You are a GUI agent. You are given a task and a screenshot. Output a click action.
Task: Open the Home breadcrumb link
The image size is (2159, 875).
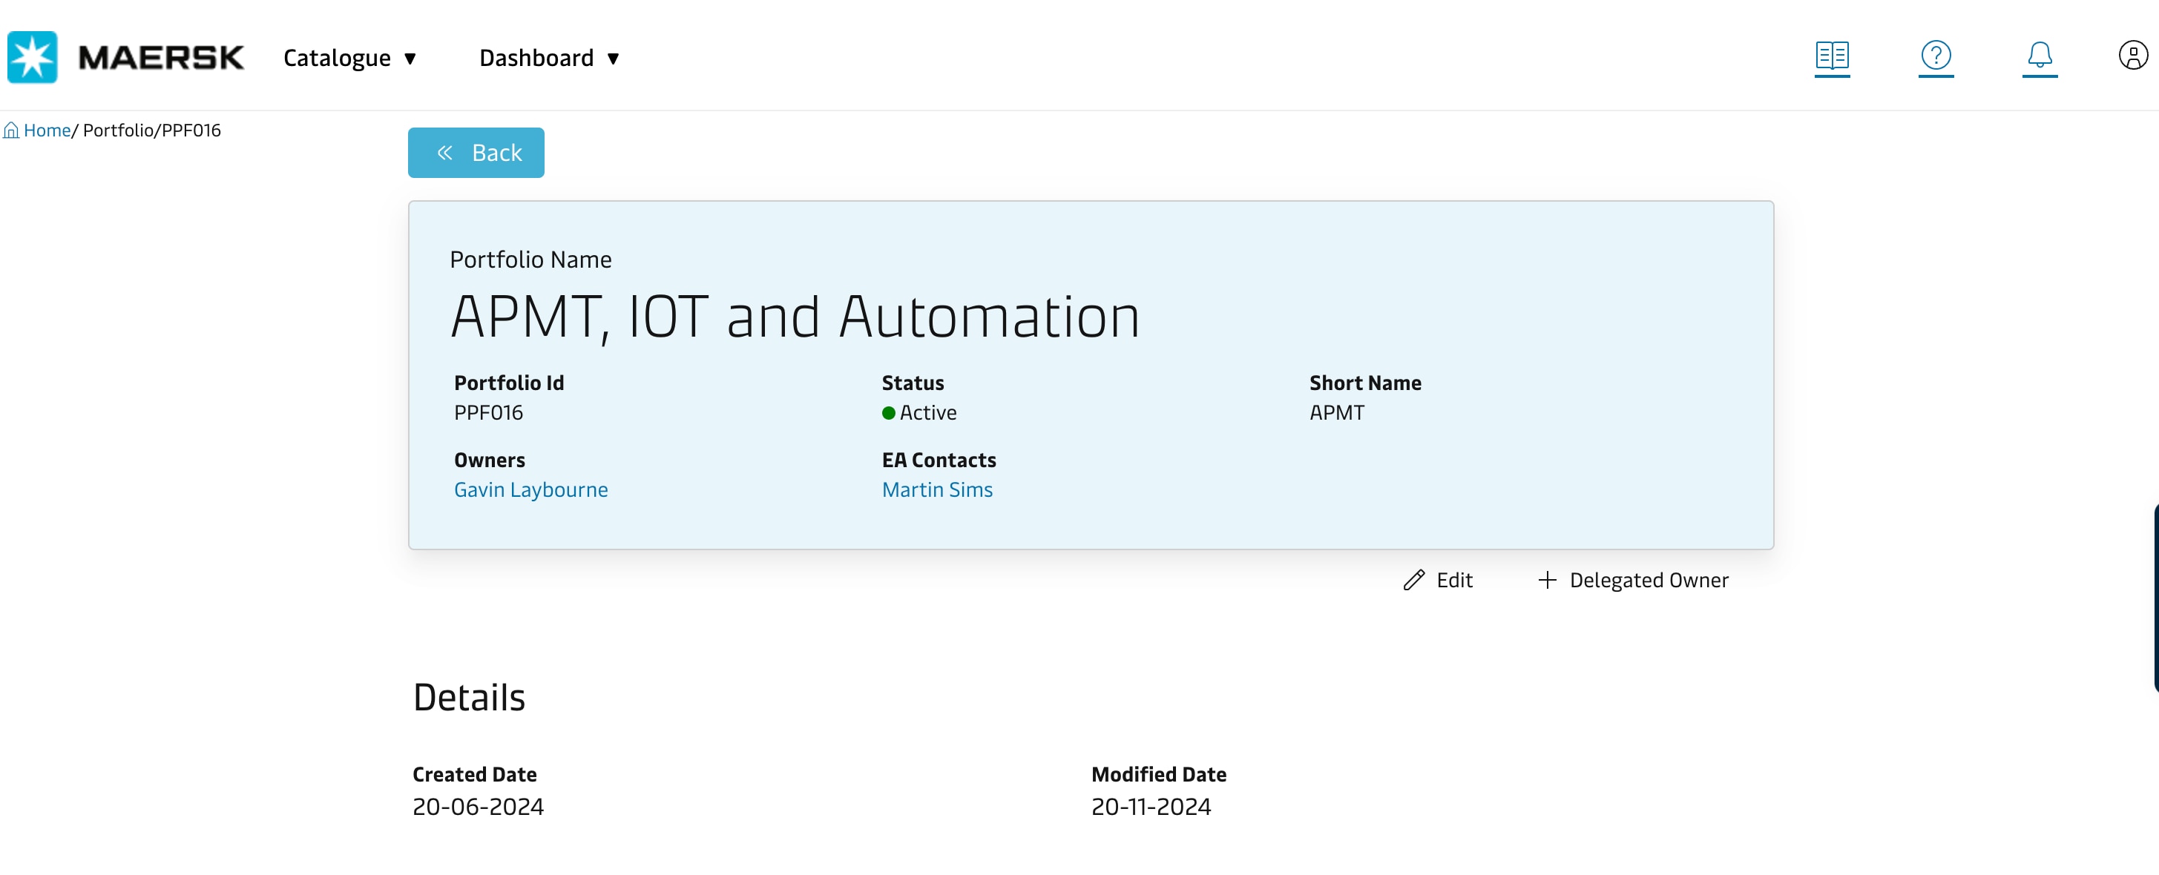(47, 130)
